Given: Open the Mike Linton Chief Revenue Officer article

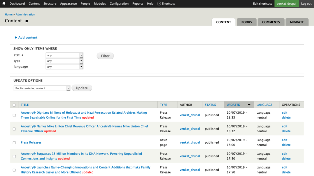Looking at the screenshot, I should [x=84, y=129].
